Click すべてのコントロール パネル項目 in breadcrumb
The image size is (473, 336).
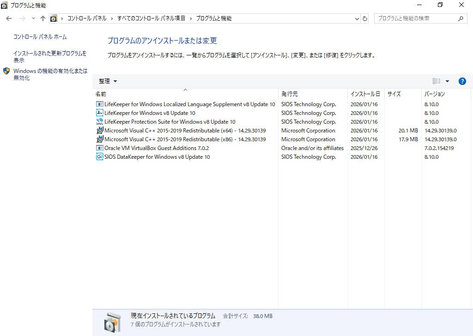pyautogui.click(x=151, y=18)
